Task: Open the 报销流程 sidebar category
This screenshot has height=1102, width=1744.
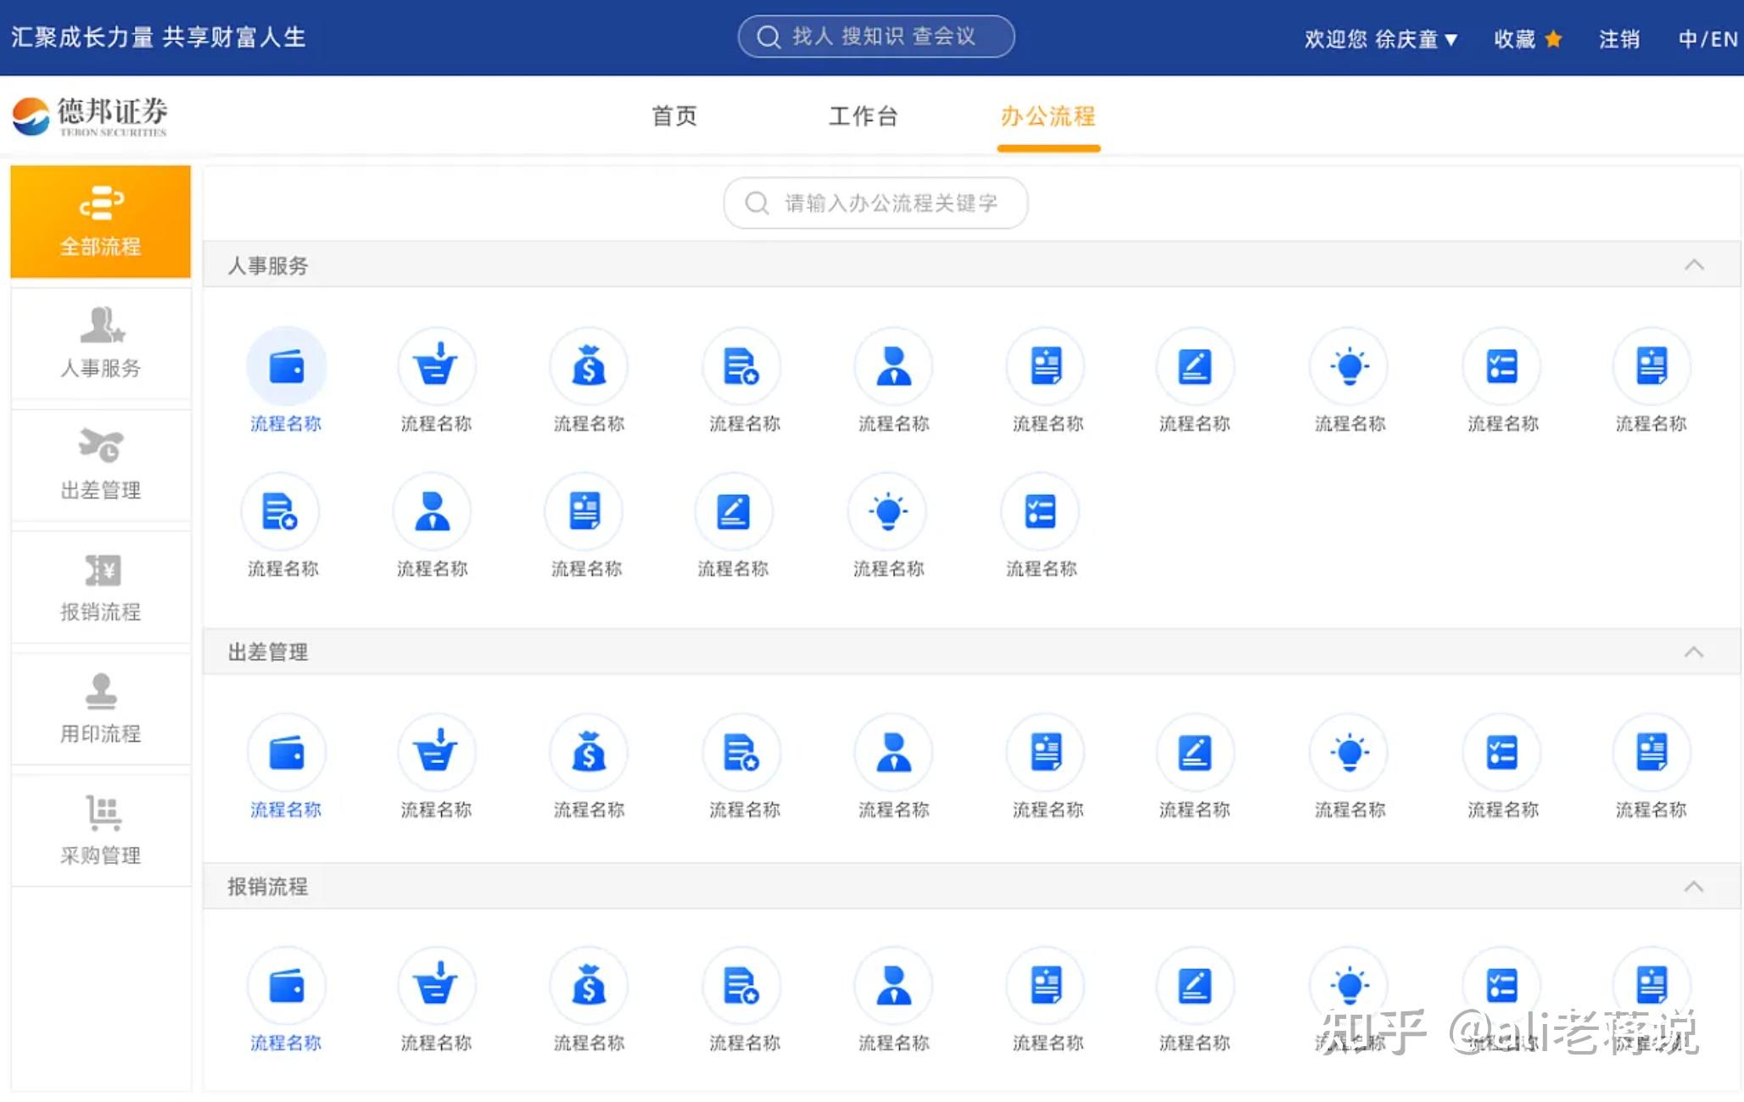Action: (x=100, y=587)
